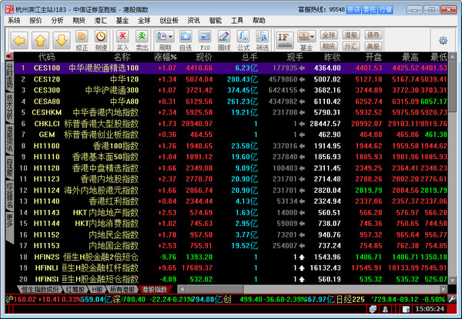Open settings gear icon in toolbar
462x319 pixels.
[443, 41]
